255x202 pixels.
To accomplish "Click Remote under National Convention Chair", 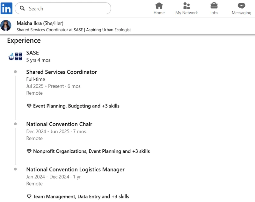I will (34, 139).
